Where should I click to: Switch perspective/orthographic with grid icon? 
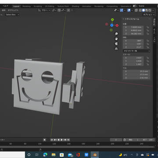(x=116, y=49)
